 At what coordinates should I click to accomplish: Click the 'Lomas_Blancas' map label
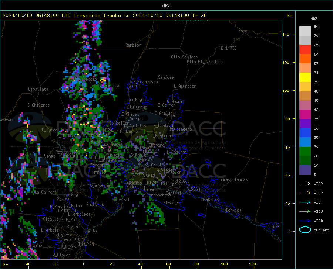pyautogui.click(x=233, y=179)
